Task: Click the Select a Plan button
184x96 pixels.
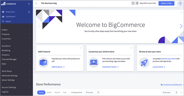Action: coord(166,3)
